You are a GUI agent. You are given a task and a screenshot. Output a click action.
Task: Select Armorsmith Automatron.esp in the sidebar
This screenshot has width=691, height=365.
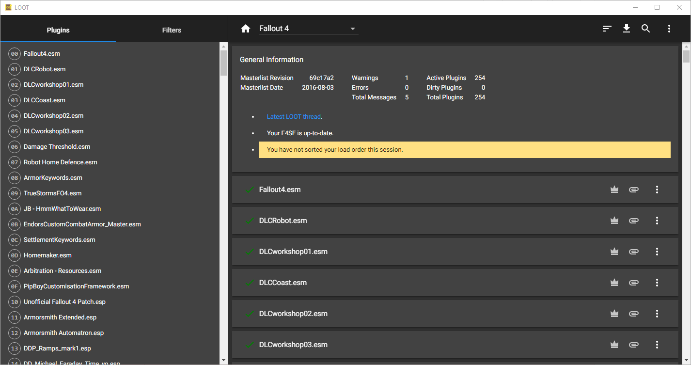110,333
